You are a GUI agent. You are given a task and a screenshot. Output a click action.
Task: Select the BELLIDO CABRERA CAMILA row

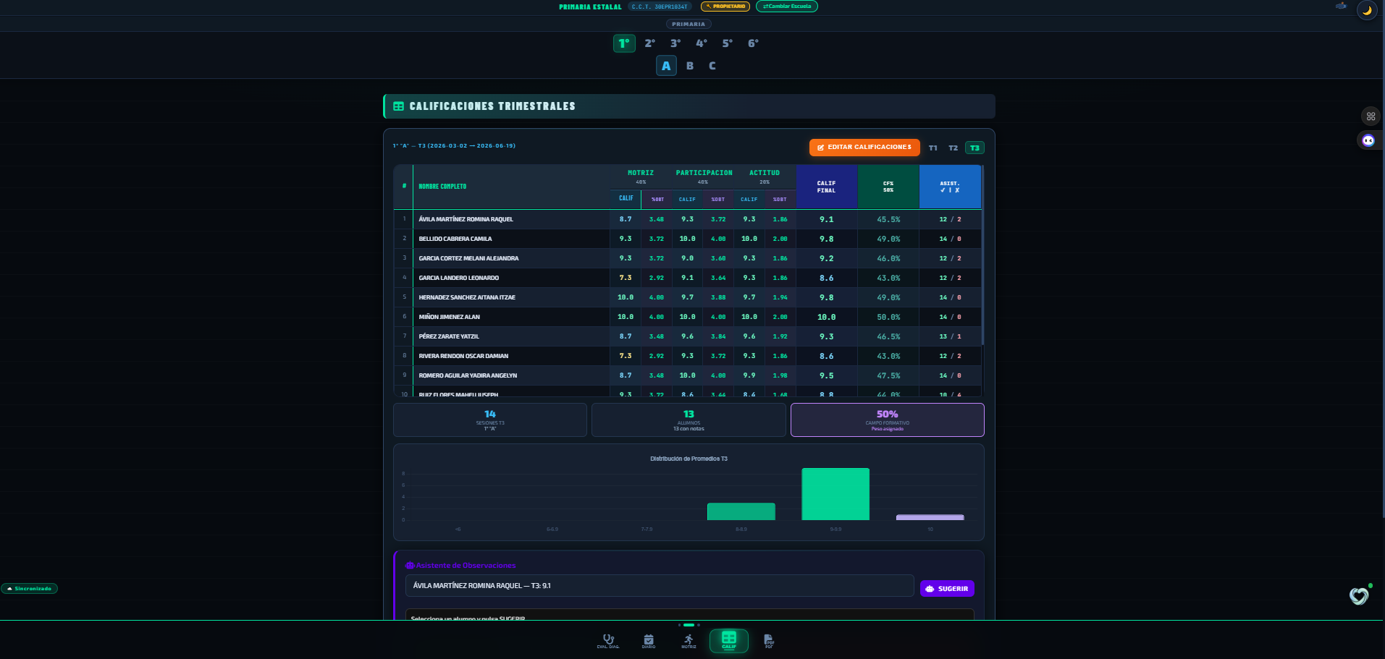(x=688, y=239)
